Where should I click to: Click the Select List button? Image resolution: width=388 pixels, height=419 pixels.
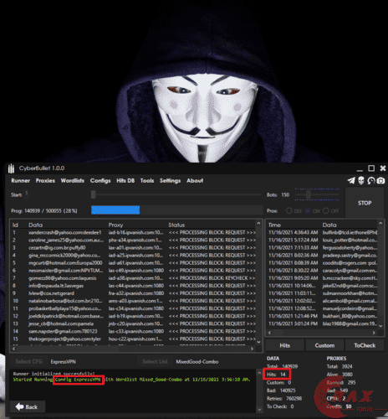point(155,361)
